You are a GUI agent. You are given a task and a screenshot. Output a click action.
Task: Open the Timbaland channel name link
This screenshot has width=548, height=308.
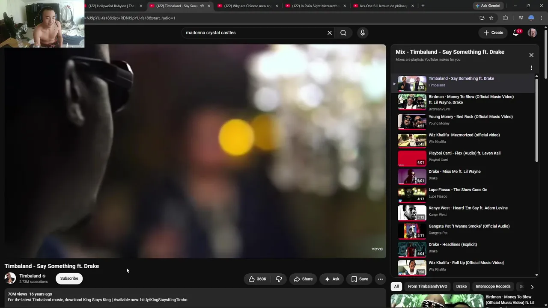[30, 276]
